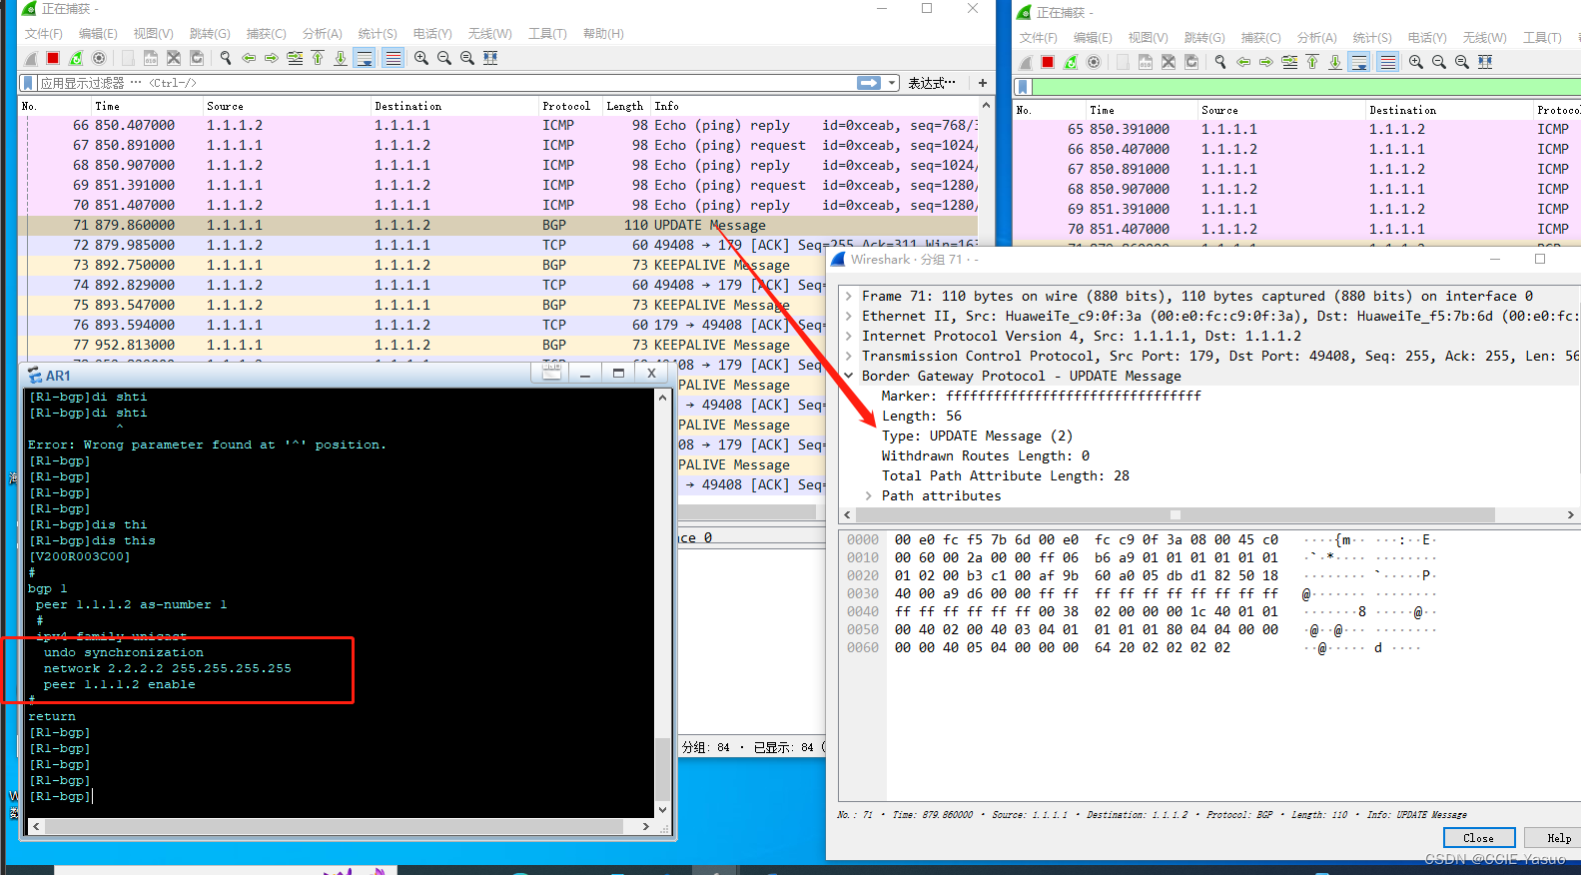1581x875 pixels.
Task: Click vertical scrollbar thumb in AR1 terminal
Action: click(x=661, y=768)
